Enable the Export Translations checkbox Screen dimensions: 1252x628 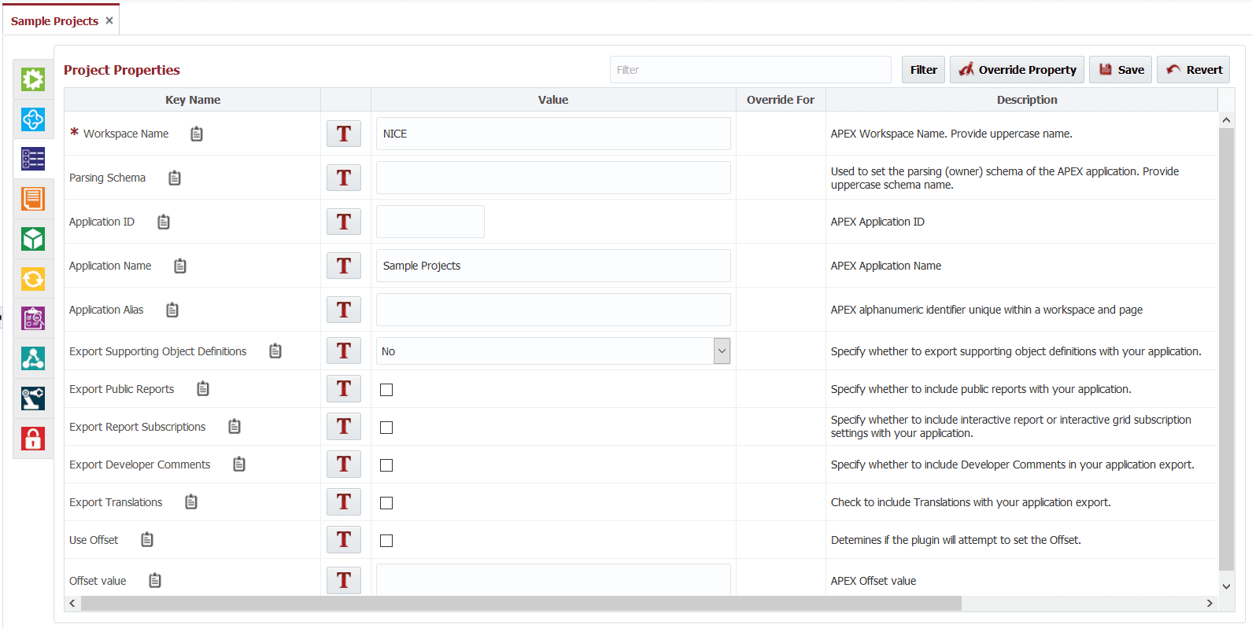pyautogui.click(x=386, y=503)
